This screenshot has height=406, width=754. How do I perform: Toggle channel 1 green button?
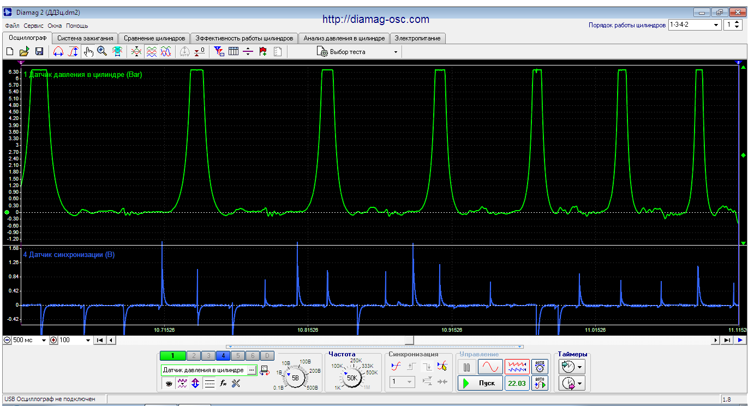coord(173,356)
